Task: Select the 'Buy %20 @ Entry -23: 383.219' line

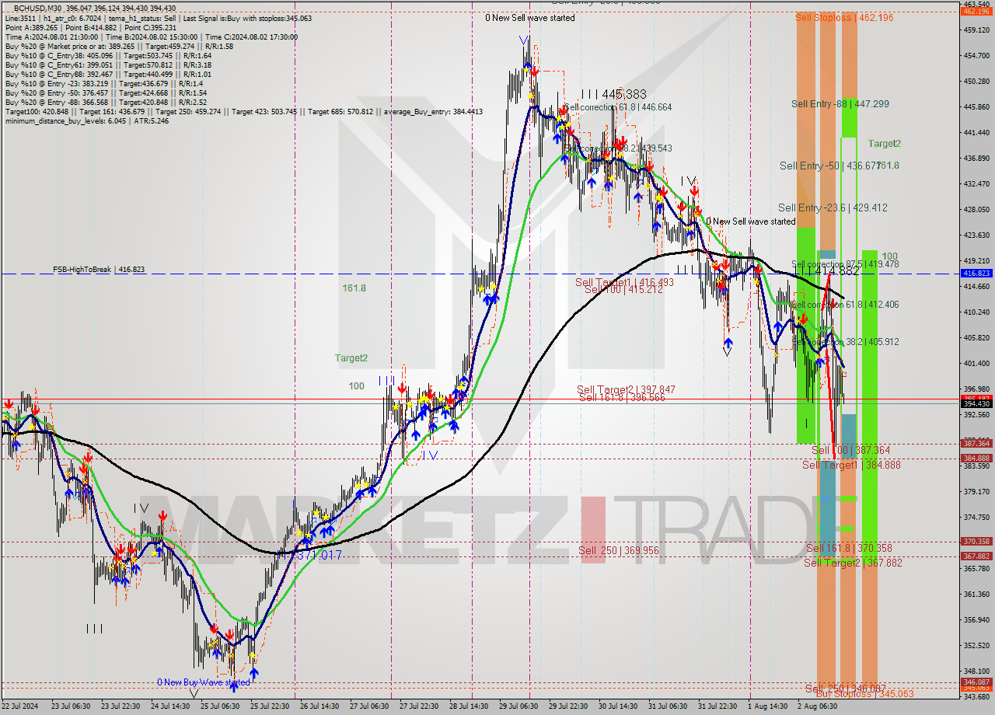Action: 104,83
